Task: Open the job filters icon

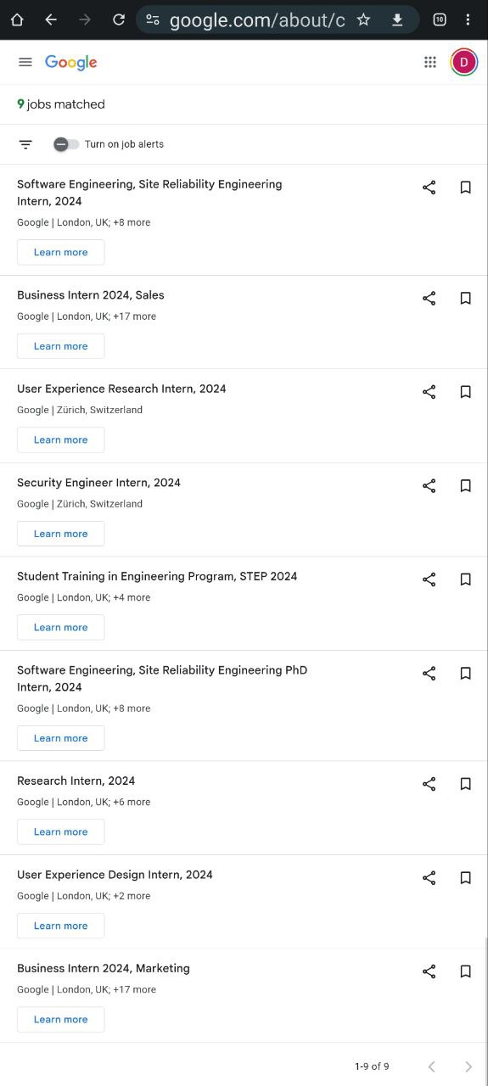Action: coord(25,144)
